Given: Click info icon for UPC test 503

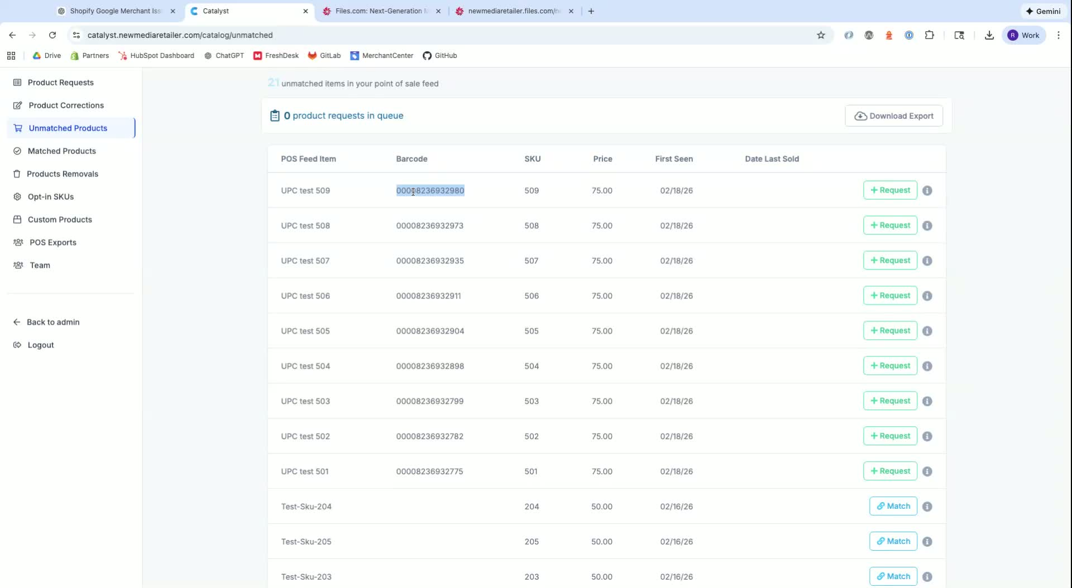Looking at the screenshot, I should [x=927, y=402].
